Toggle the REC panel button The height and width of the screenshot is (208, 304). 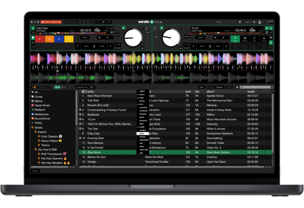click(92, 22)
